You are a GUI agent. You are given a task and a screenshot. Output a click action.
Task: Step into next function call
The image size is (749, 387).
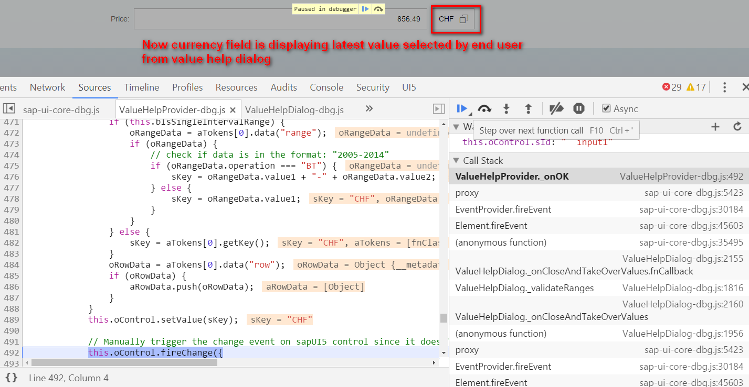507,108
